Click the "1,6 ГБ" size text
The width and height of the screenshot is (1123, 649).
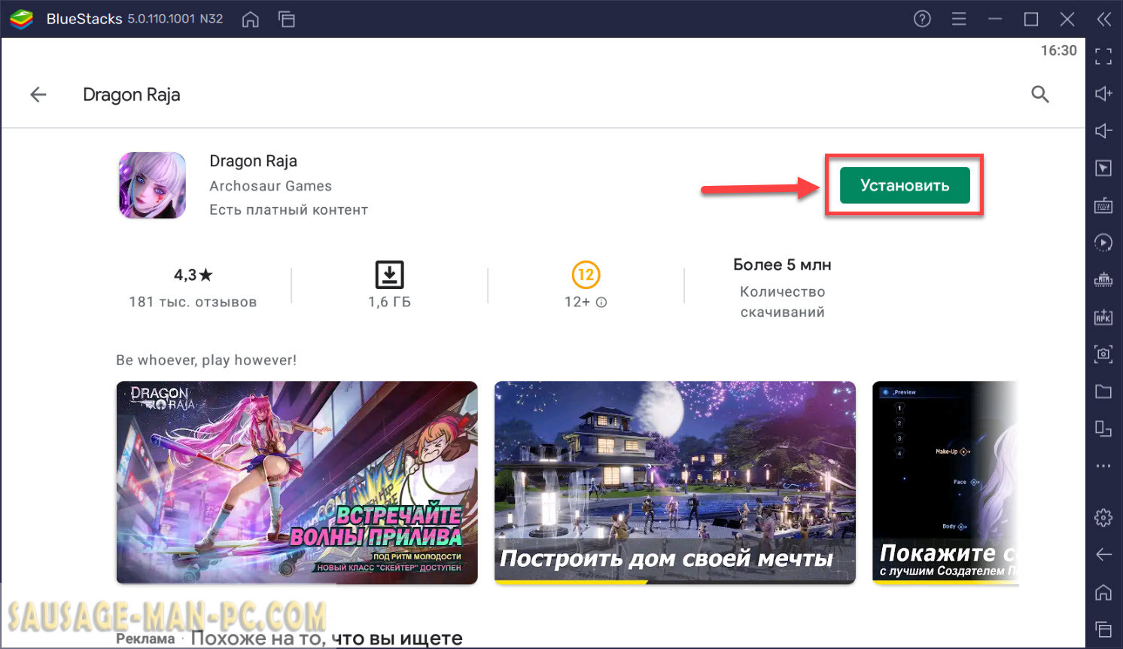(389, 302)
